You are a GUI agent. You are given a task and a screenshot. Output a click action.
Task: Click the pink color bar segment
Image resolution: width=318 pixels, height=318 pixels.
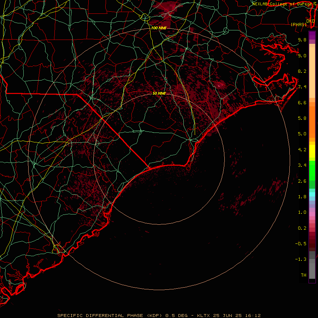(312, 214)
